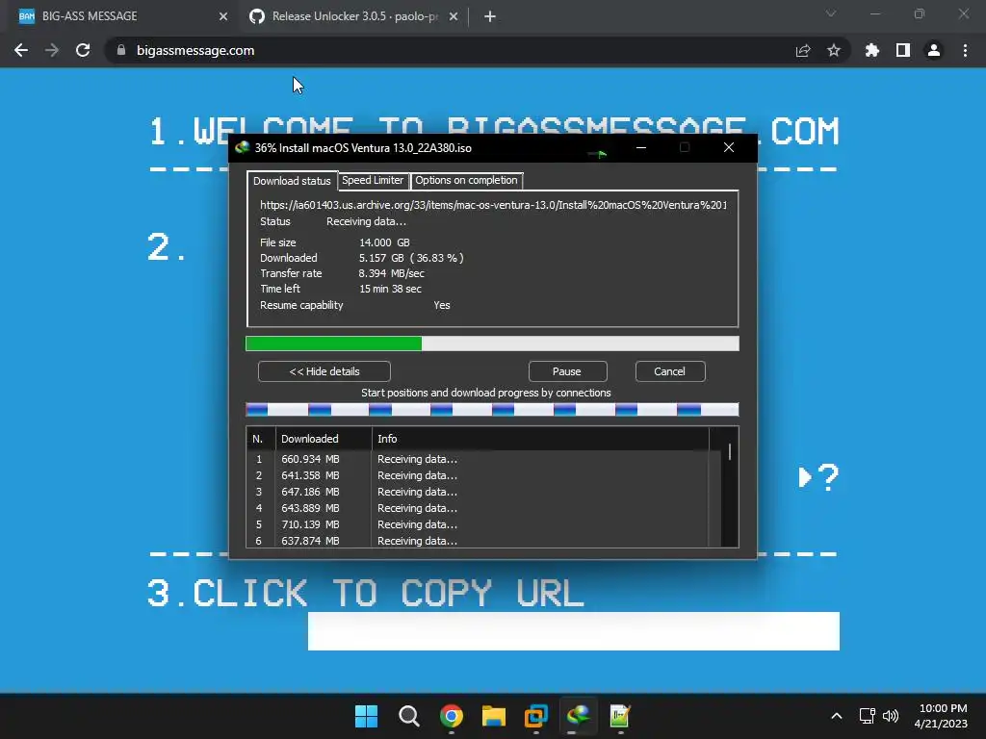Image resolution: width=986 pixels, height=739 pixels.
Task: Click the N. column header
Action: click(260, 439)
